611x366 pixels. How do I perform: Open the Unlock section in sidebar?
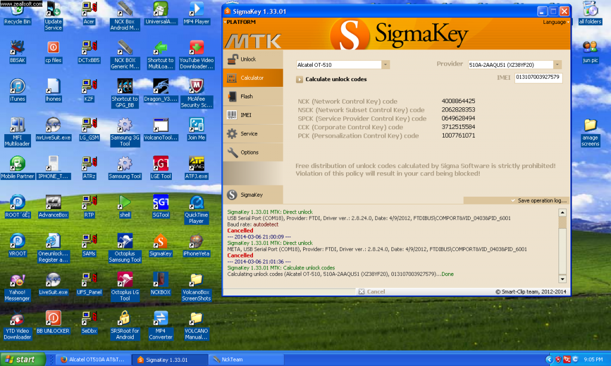pos(248,60)
